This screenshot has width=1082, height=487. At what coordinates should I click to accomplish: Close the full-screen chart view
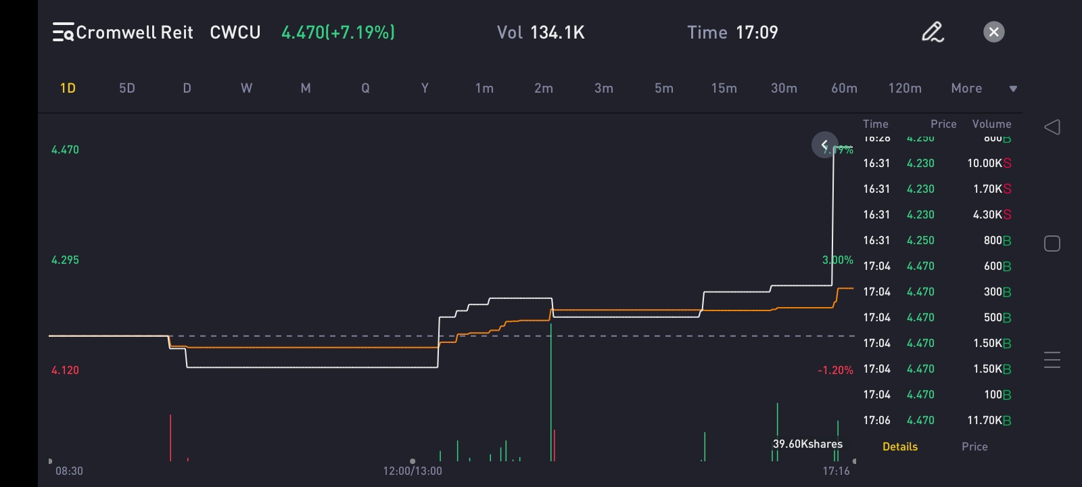993,32
